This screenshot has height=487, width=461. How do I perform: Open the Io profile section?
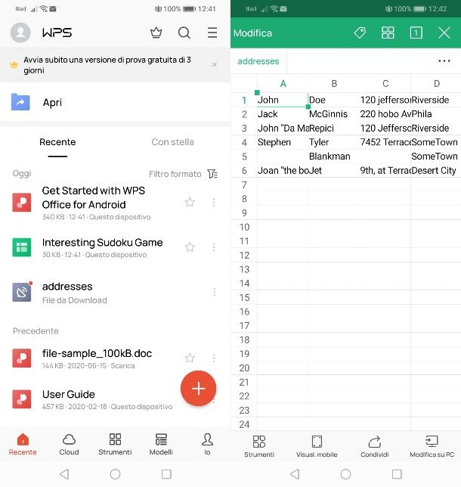[207, 445]
